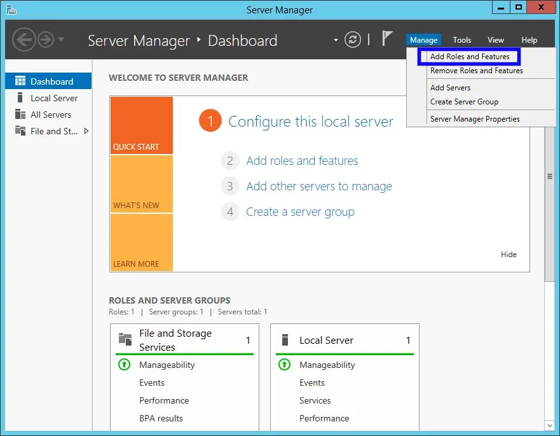Click the Local Server sidebar icon
This screenshot has height=436, width=560.
[20, 97]
